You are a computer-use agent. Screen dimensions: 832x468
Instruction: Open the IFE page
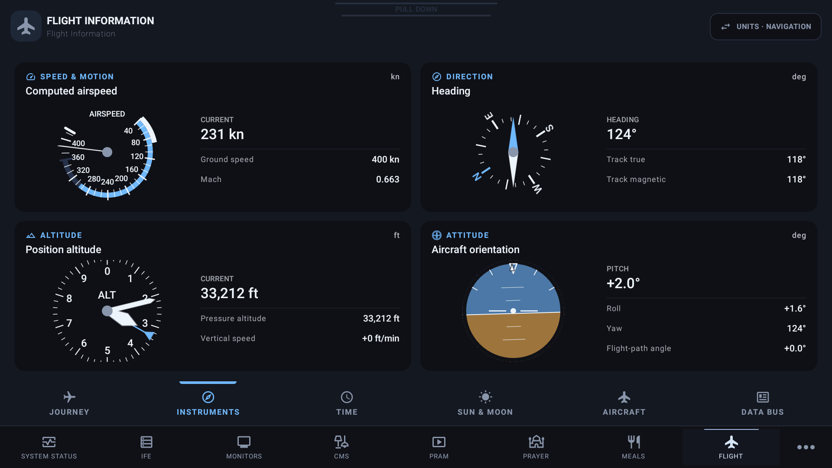146,448
